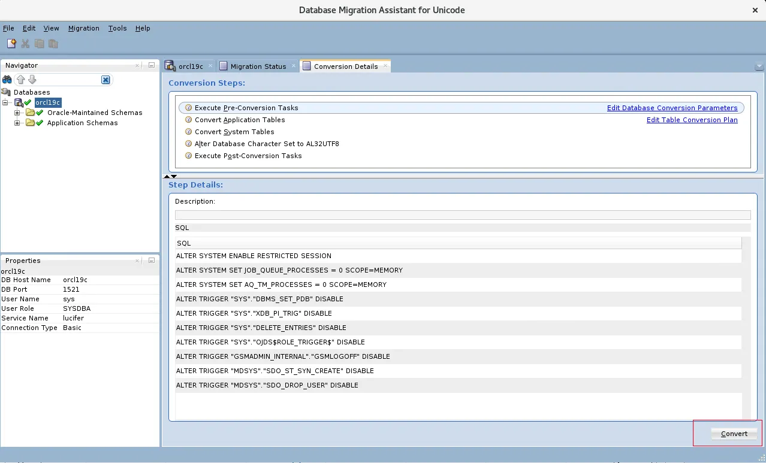The image size is (766, 463).
Task: Minimize the Navigator panel
Action: tap(152, 65)
